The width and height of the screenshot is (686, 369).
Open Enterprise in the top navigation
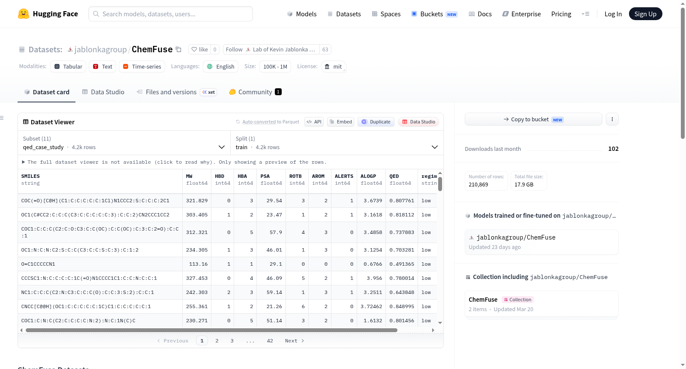coord(521,14)
